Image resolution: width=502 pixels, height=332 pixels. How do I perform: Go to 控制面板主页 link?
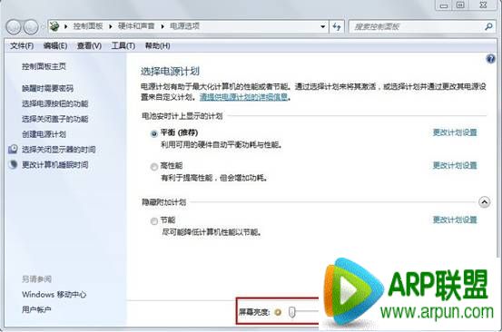coord(44,66)
